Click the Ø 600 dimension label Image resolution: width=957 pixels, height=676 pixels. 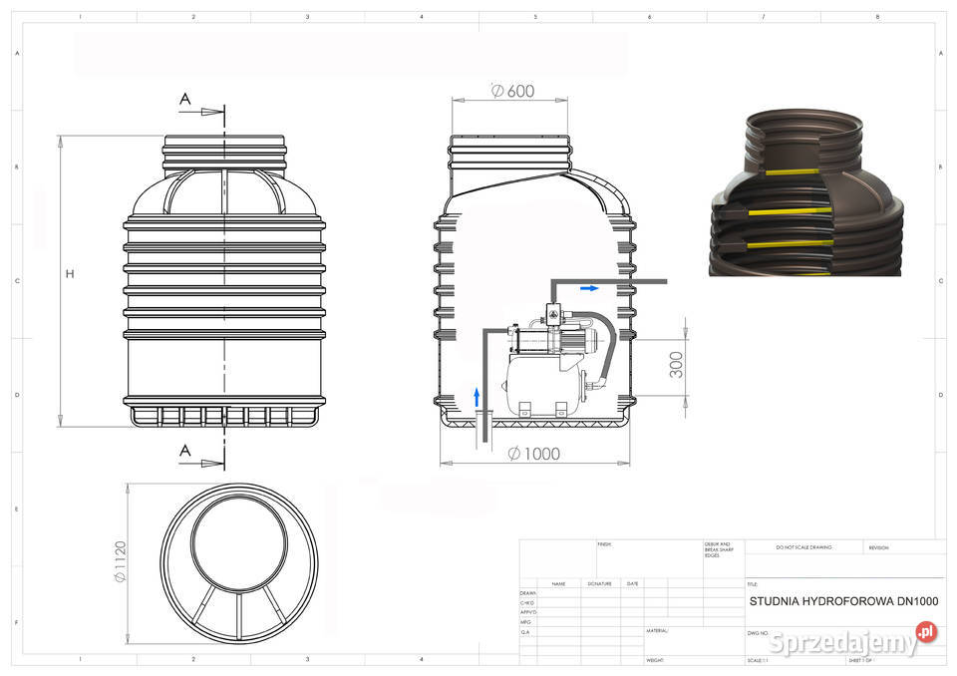512,91
